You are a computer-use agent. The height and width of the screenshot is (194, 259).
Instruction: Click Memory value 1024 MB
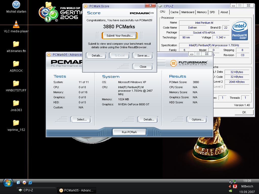(123, 99)
